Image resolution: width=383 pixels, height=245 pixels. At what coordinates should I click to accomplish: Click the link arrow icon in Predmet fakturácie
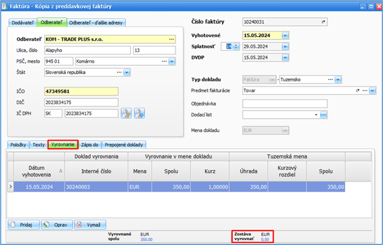click(x=358, y=90)
